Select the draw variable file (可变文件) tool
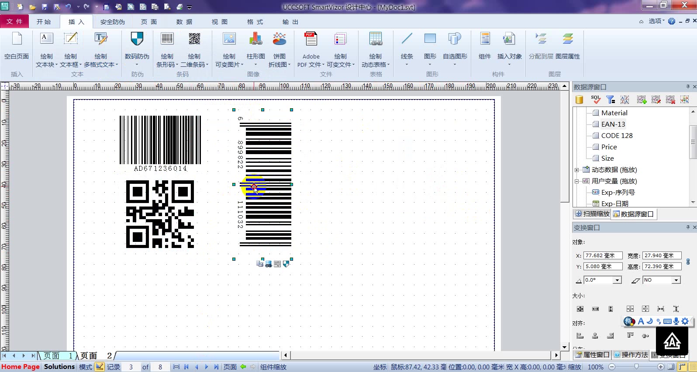The image size is (697, 372). (340, 49)
